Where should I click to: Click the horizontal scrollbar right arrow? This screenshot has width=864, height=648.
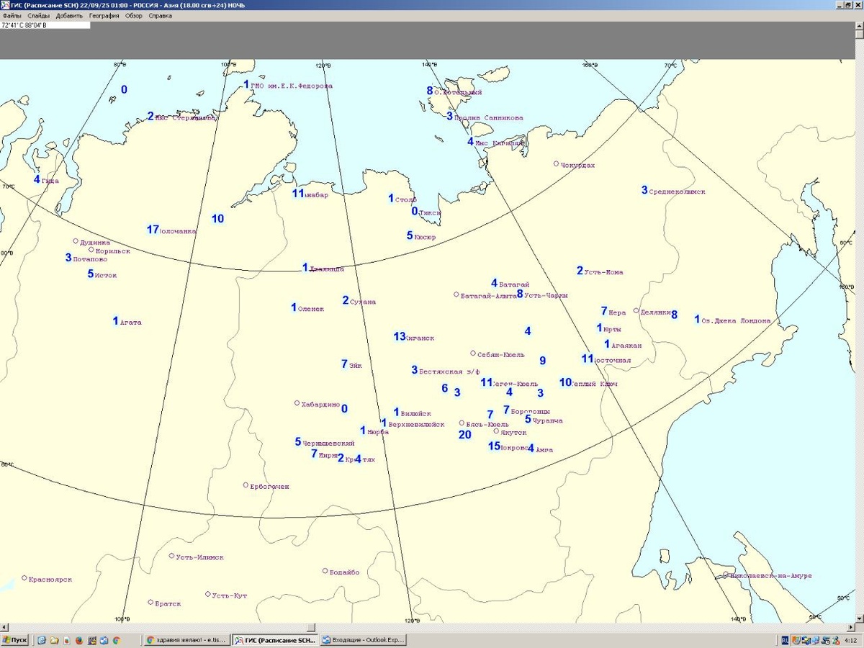[x=851, y=627]
